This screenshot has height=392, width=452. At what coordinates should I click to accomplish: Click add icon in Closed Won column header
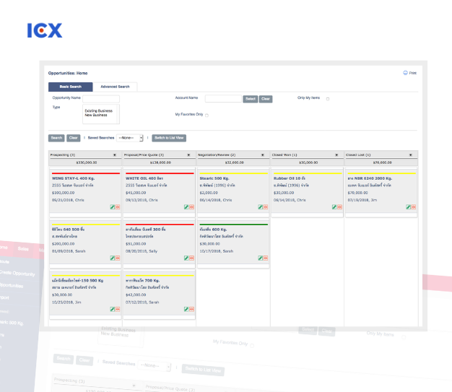point(337,154)
